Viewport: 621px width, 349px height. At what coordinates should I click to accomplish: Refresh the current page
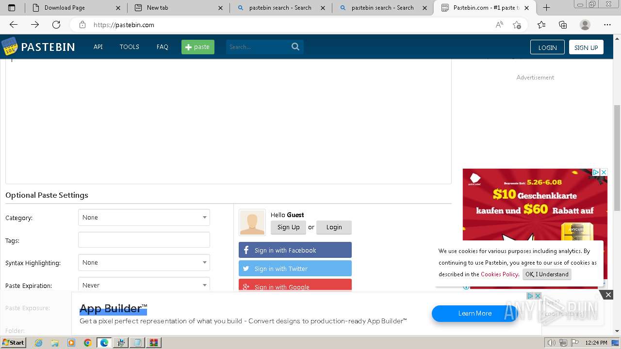(x=56, y=25)
